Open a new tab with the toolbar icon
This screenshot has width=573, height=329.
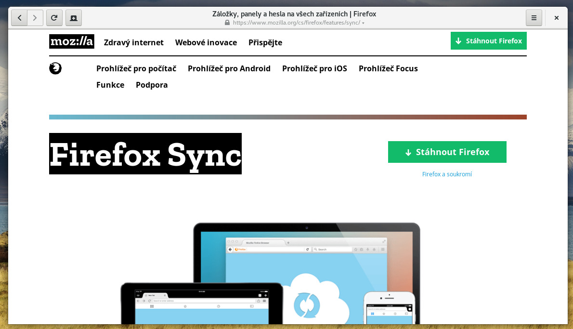click(x=74, y=18)
